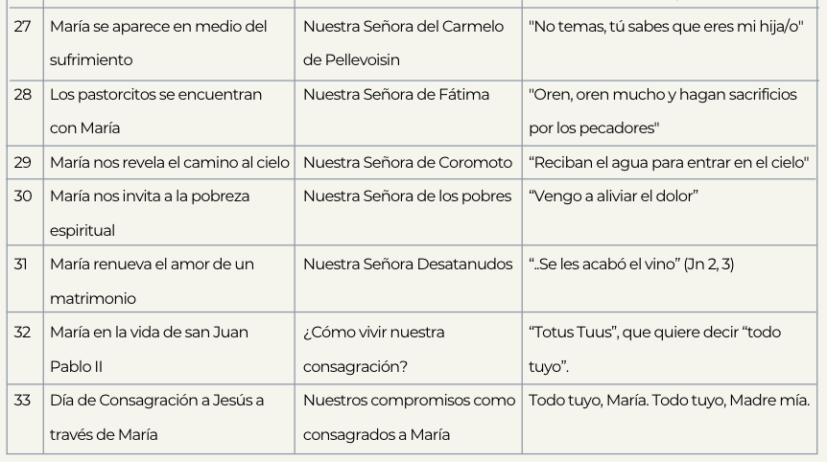Click 'Nuestra Señora del Carmelo' cell text
The width and height of the screenshot is (827, 462).
[403, 27]
